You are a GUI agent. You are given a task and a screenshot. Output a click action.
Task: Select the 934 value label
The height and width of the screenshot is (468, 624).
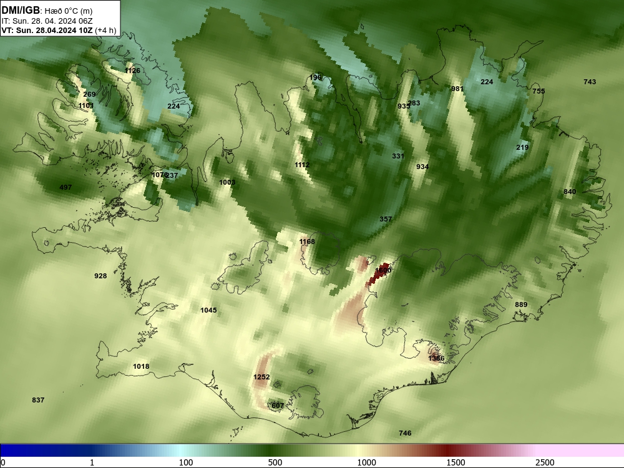click(422, 167)
